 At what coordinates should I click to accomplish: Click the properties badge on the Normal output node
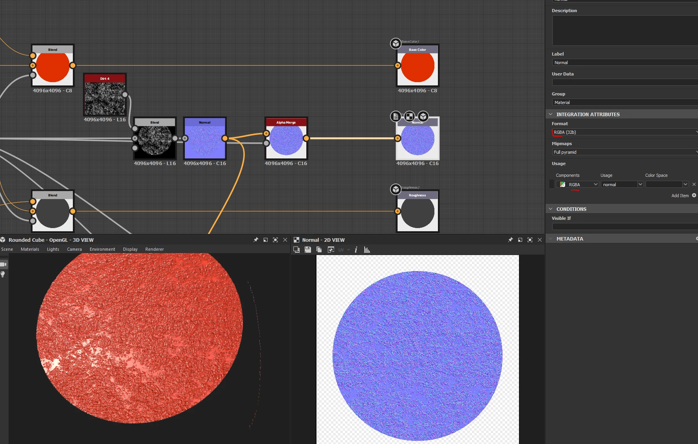pyautogui.click(x=396, y=116)
